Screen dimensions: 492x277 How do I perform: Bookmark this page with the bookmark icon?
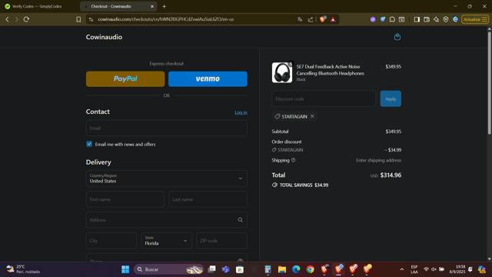78,19
